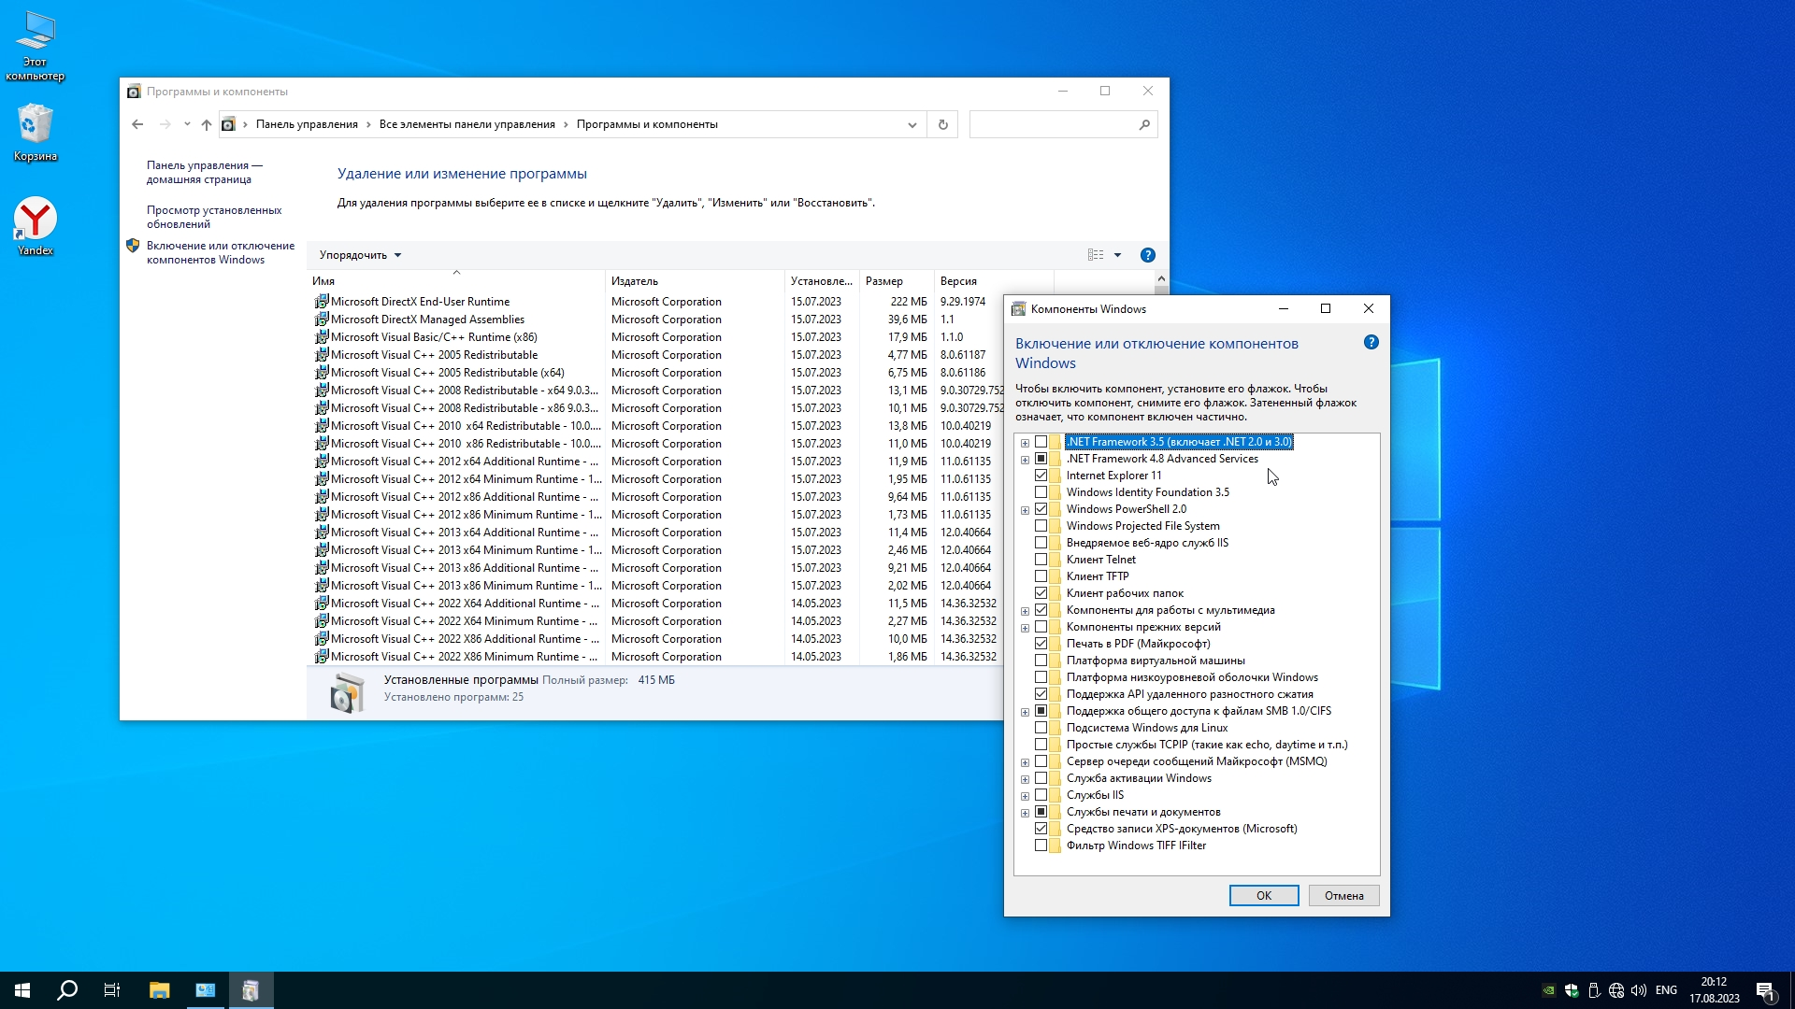Open help icon in Компоненты Windows dialog
The height and width of the screenshot is (1009, 1795).
[1371, 343]
